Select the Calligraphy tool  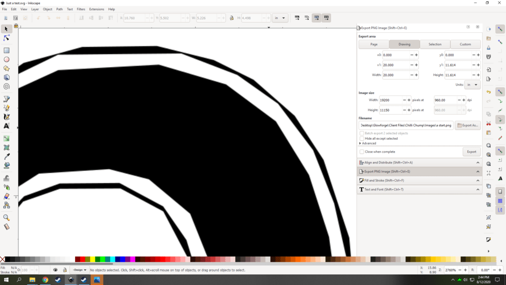[6, 117]
